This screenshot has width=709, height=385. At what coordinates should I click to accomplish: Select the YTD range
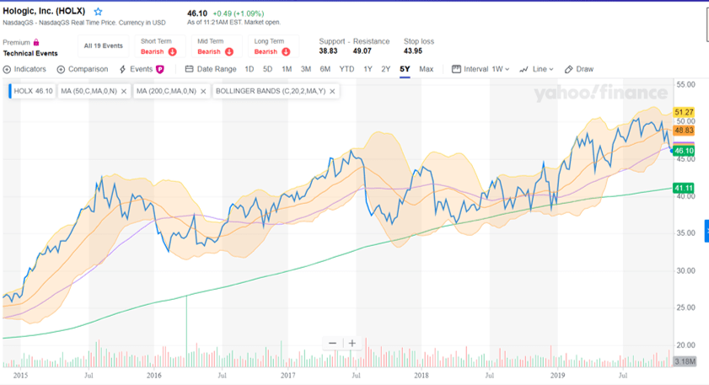[x=346, y=69]
